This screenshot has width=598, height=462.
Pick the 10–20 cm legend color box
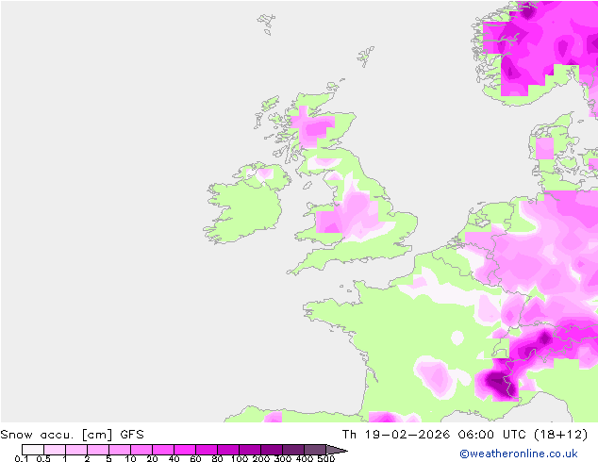(141, 450)
